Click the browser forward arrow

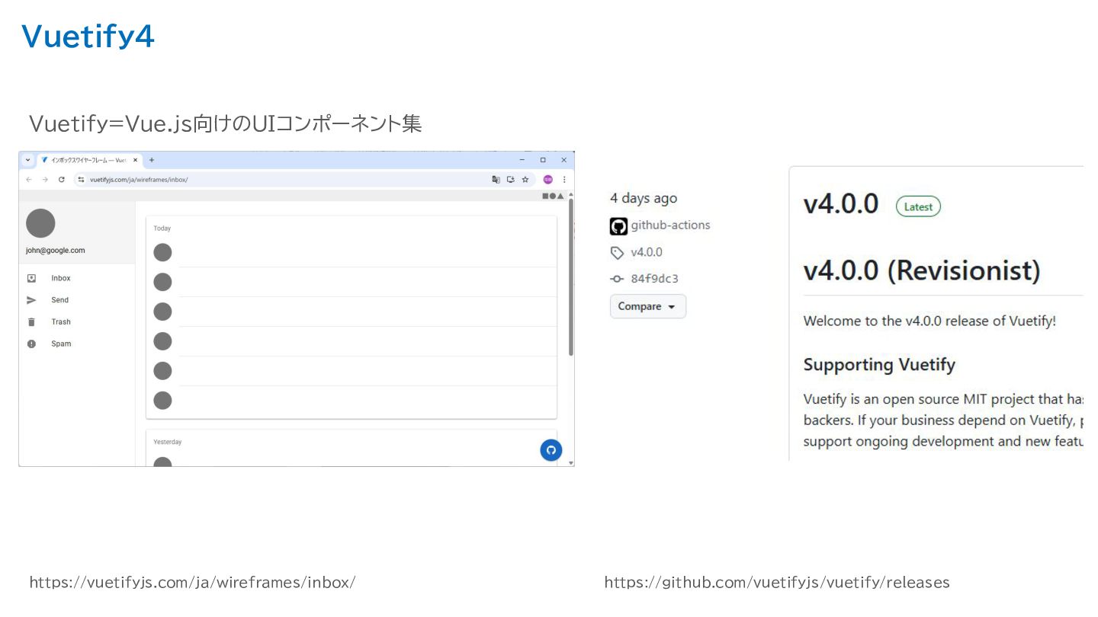coord(45,180)
